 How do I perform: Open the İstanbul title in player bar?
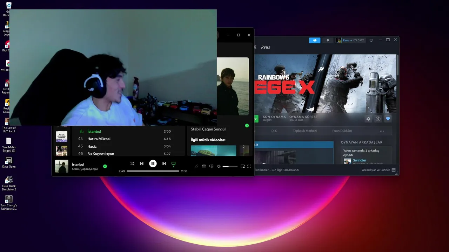tap(78, 164)
